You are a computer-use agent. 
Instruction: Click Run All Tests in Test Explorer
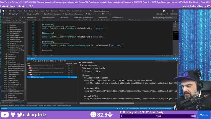pyautogui.click(x=28, y=61)
